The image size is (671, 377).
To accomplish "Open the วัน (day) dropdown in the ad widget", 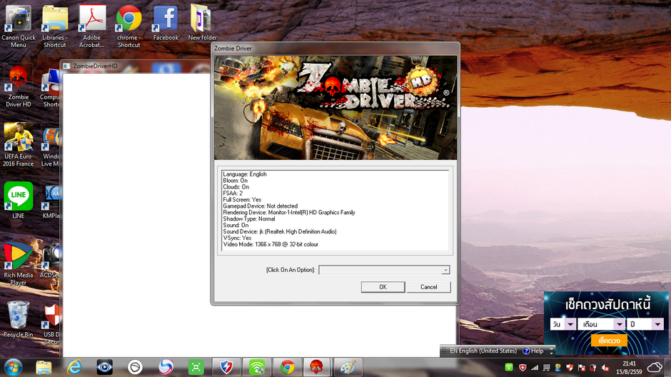I will (x=570, y=324).
